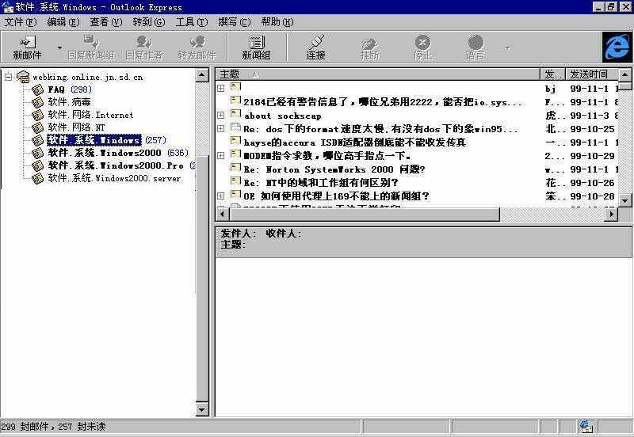
Task: Click folder tree scrollbar up arrow
Action: coord(202,75)
